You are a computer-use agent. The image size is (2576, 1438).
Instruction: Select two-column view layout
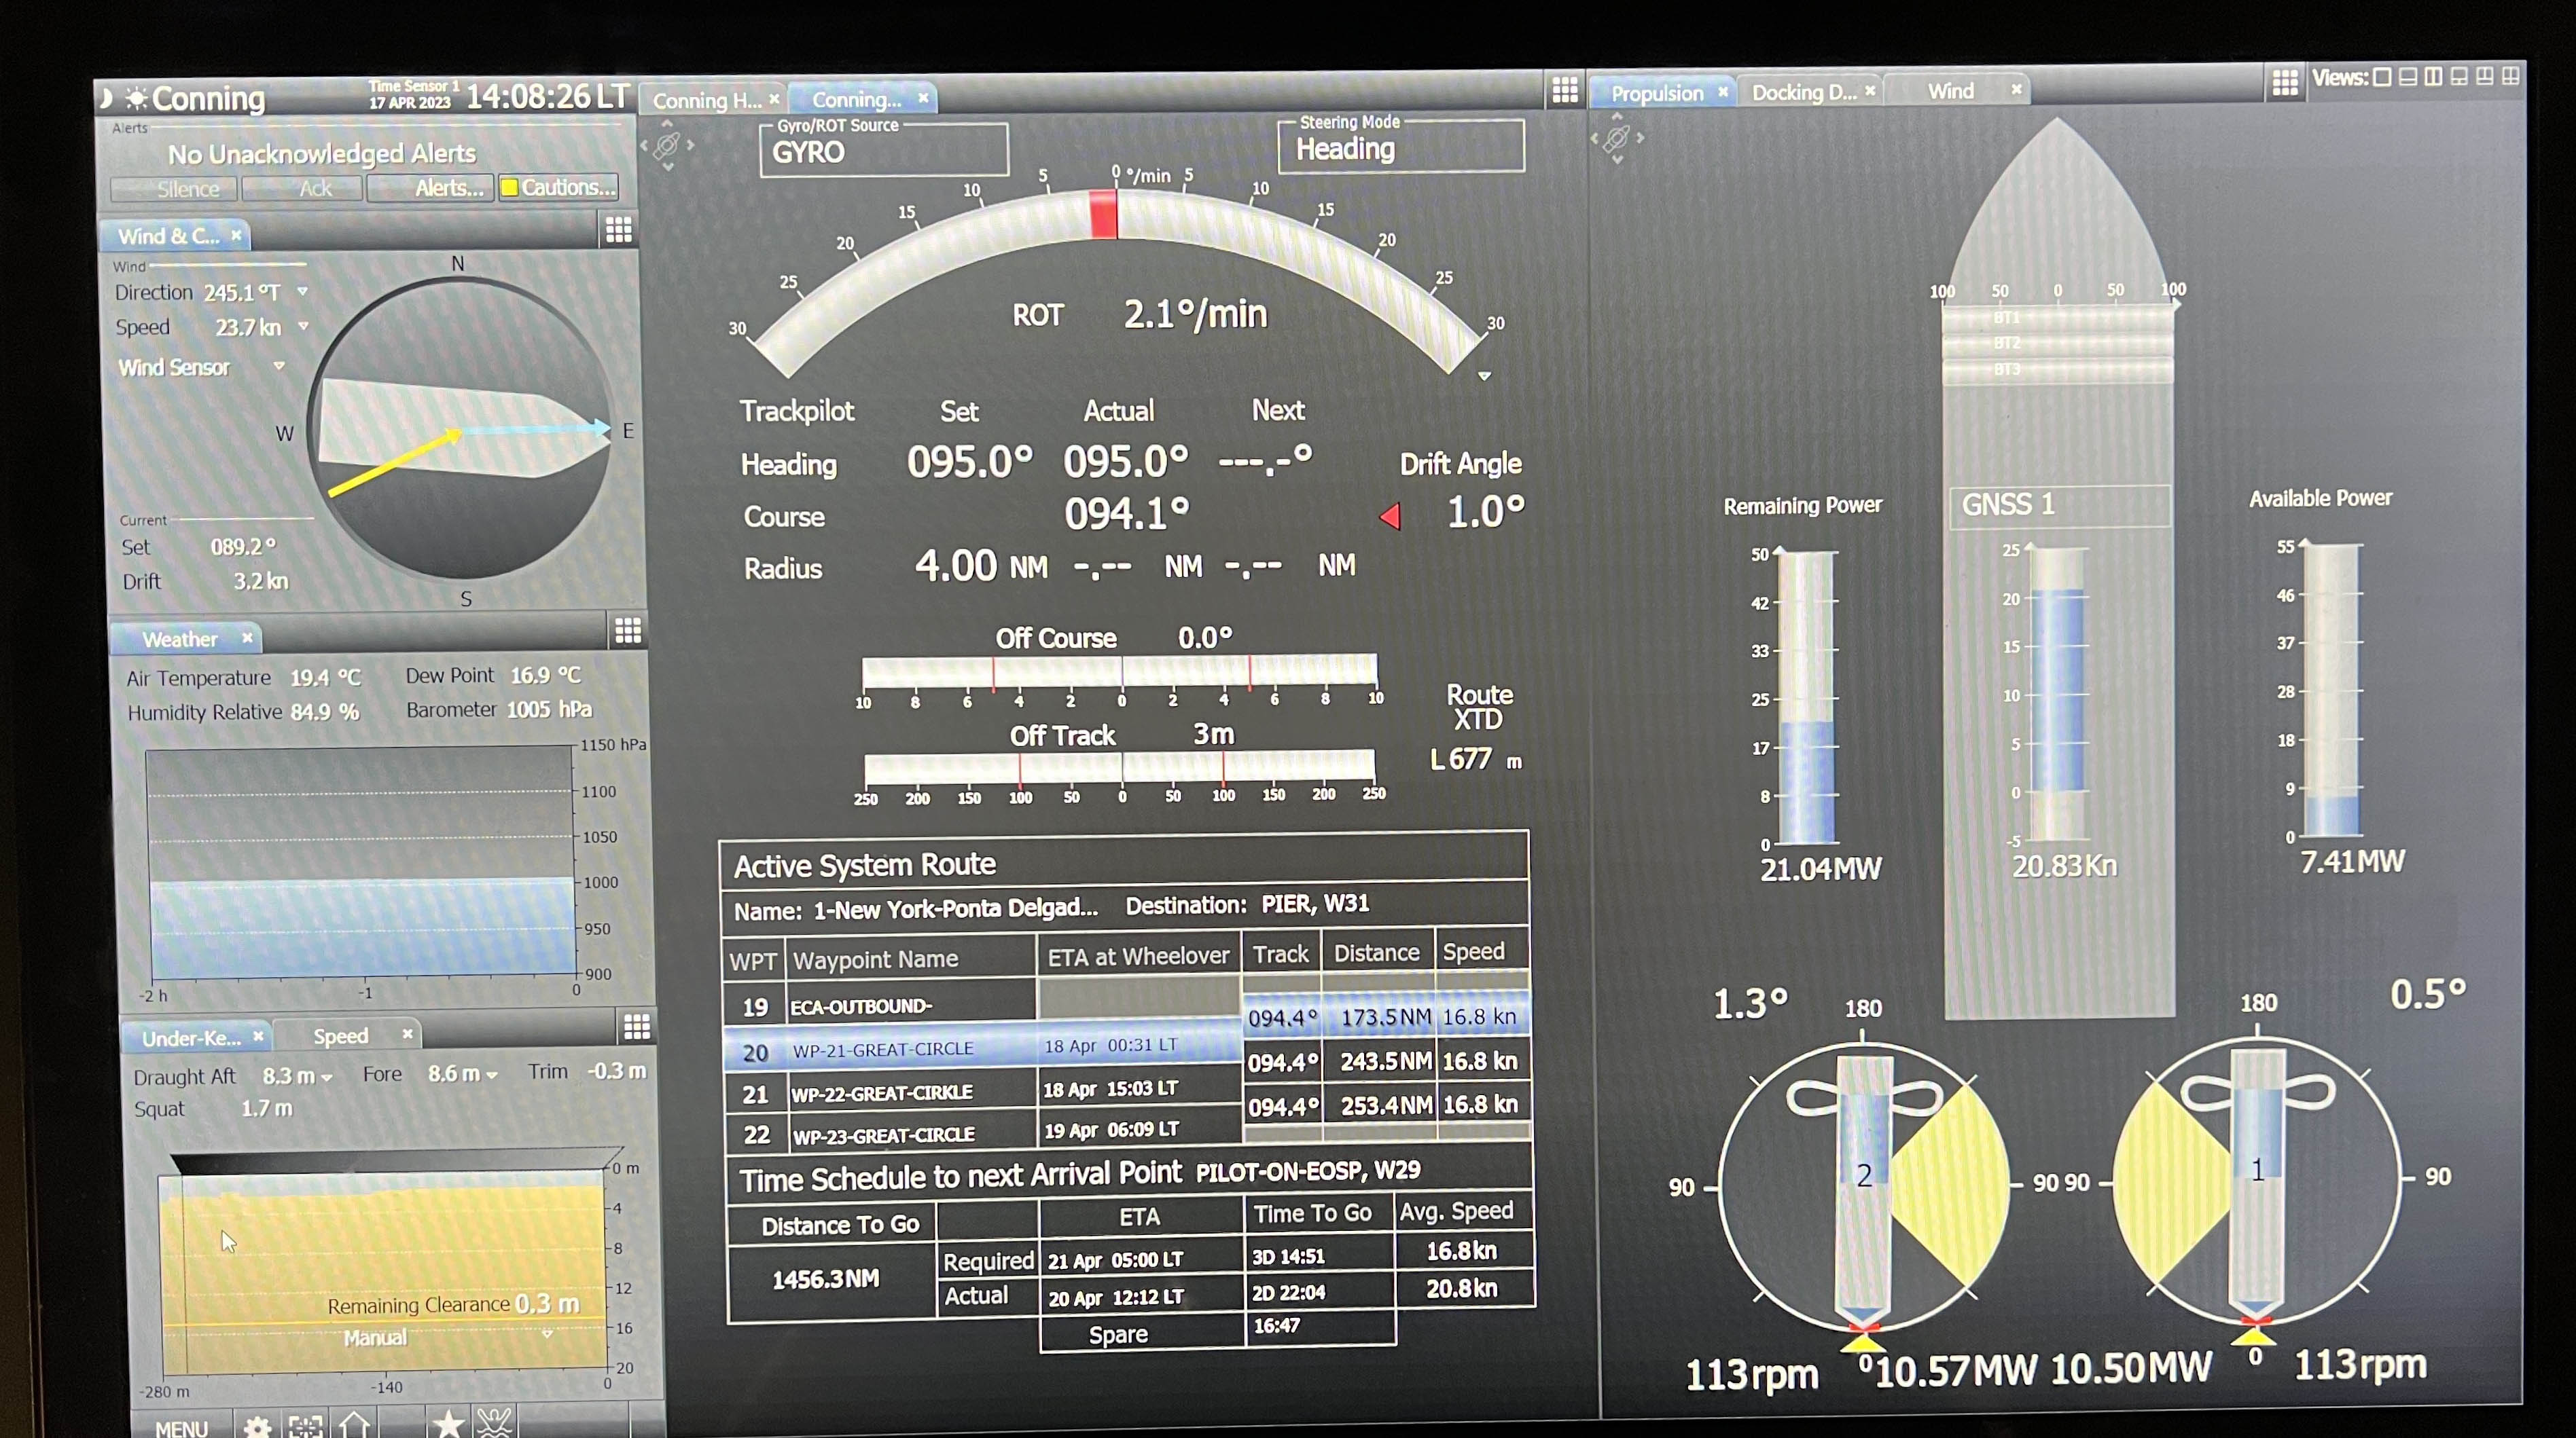(2434, 77)
